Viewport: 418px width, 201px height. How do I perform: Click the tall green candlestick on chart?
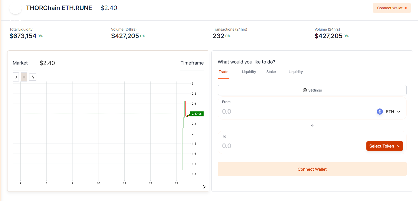pos(182,149)
